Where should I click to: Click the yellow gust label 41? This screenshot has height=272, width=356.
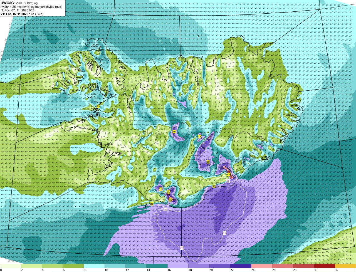click(x=229, y=174)
